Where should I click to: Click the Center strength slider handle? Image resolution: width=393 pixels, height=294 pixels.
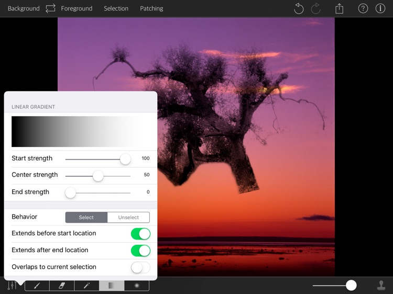pyautogui.click(x=98, y=176)
